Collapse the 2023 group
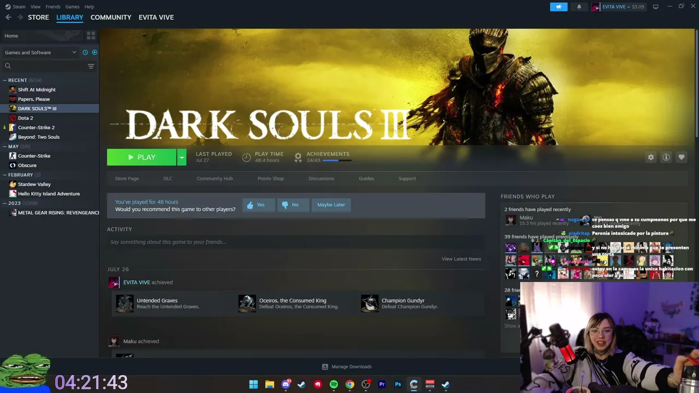 point(4,203)
